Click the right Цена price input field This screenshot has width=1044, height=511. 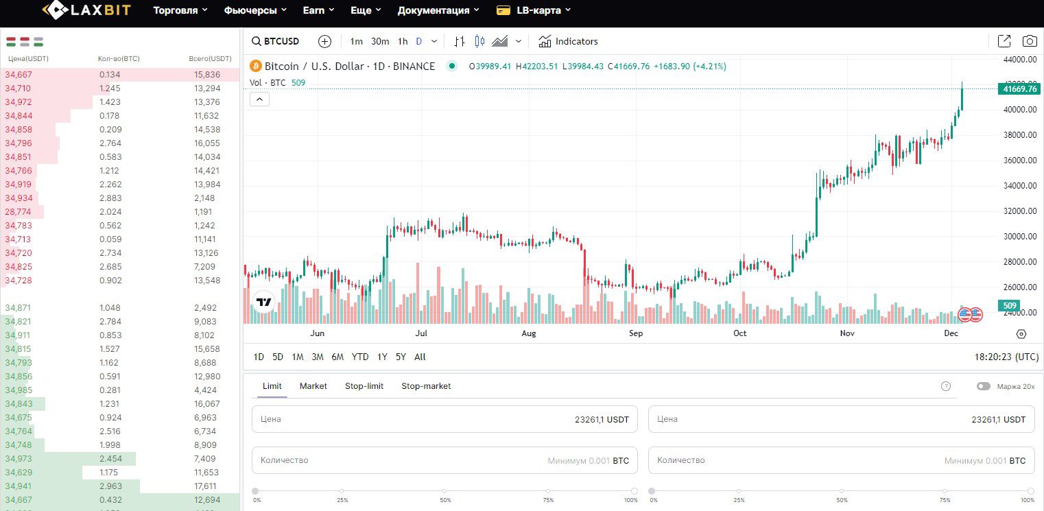(841, 419)
